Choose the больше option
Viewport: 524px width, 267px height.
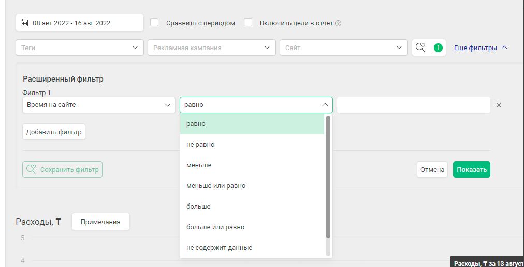pos(252,207)
